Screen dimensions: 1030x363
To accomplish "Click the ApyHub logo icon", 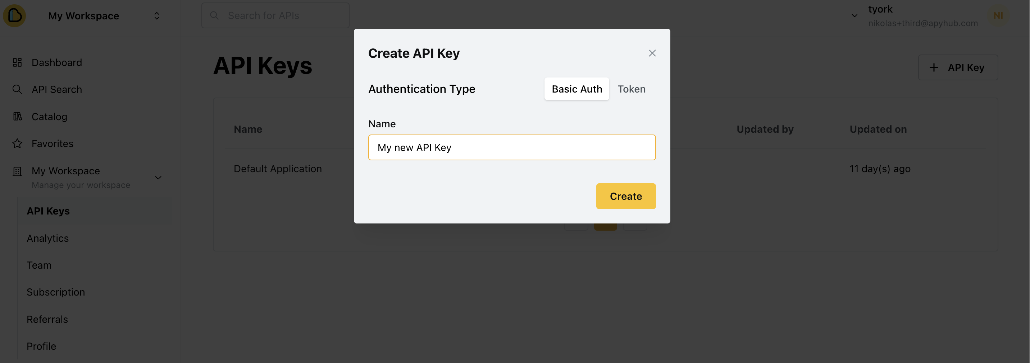I will 14,15.
